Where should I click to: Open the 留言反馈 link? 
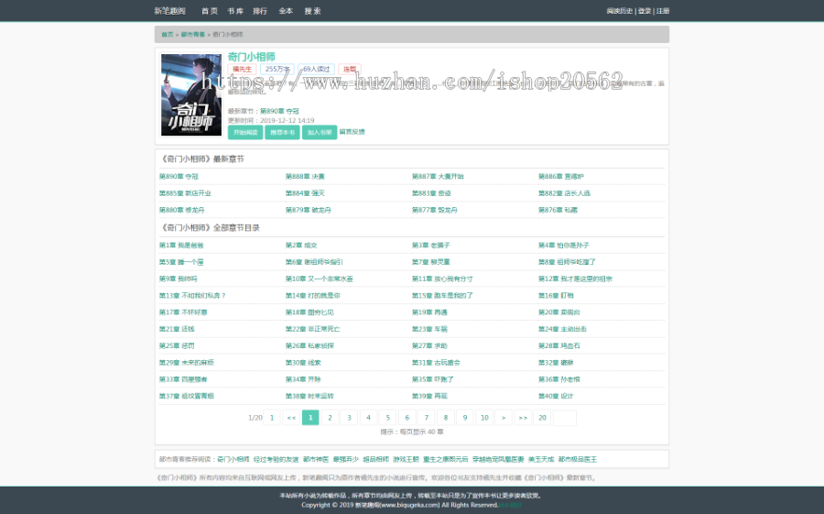coord(352,132)
